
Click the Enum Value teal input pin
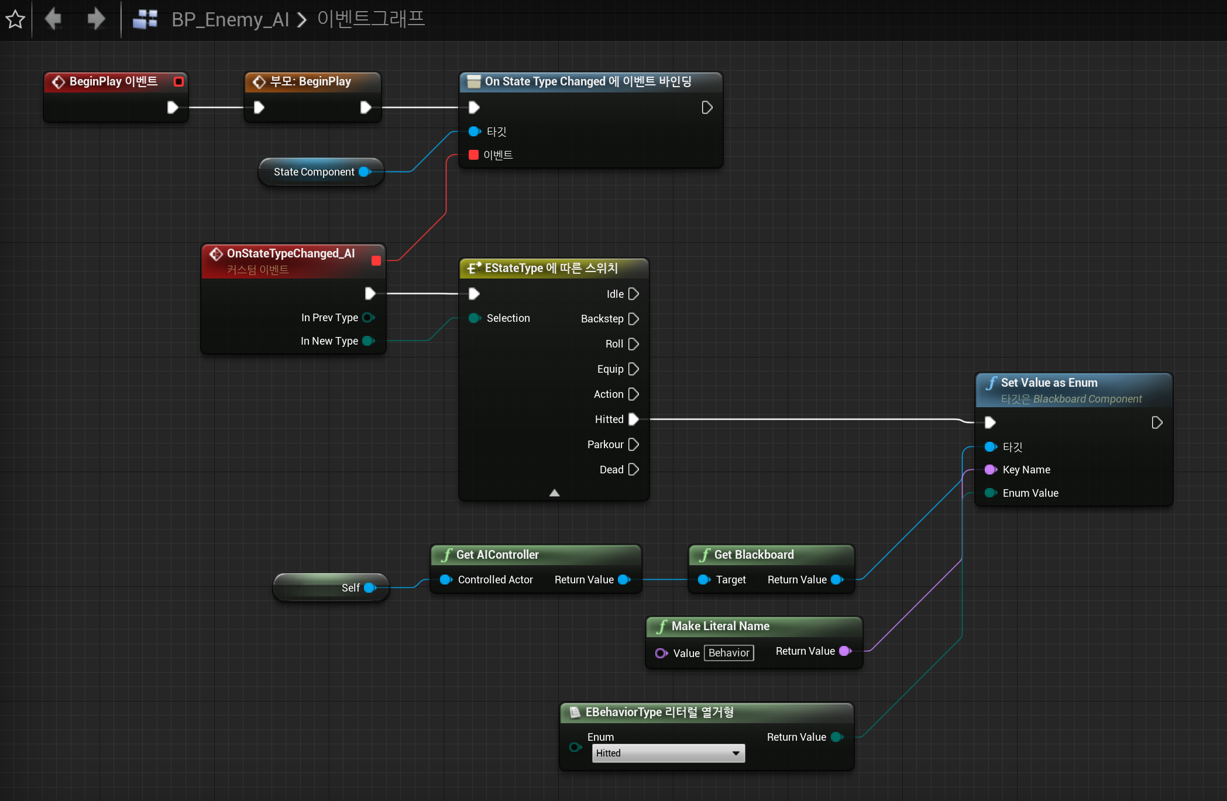point(990,493)
